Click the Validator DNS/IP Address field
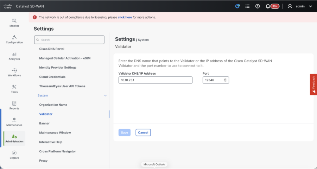Viewport: 317px width, 169px height. coord(156,80)
